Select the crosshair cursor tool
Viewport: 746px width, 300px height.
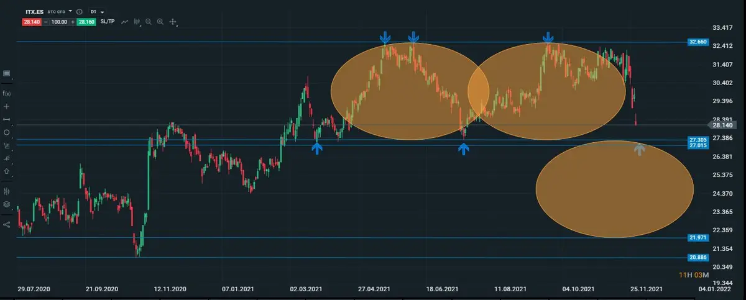click(7, 106)
